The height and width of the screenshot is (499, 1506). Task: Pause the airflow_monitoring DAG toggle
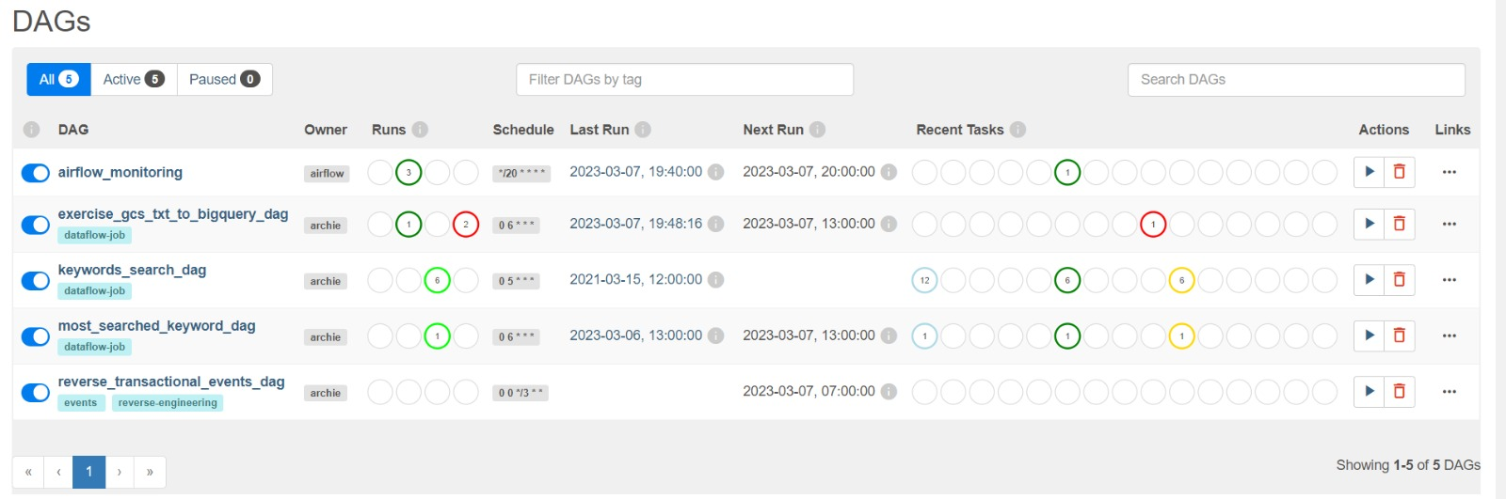[x=36, y=173]
